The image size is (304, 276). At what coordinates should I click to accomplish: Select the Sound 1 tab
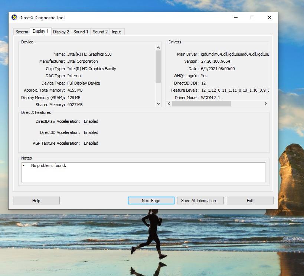[81, 32]
